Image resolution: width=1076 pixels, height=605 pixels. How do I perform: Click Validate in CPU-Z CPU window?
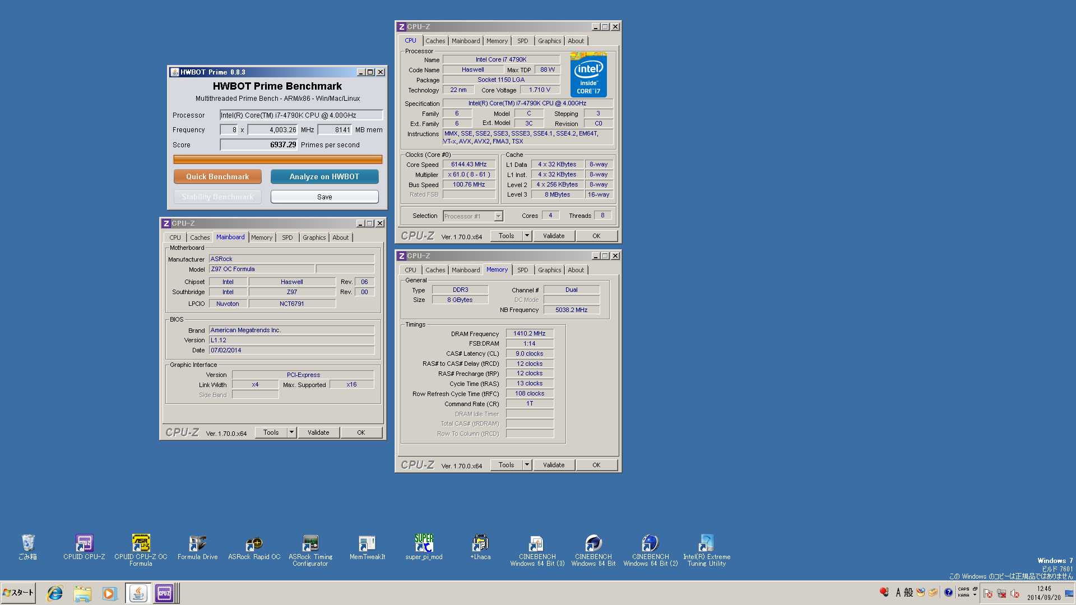pyautogui.click(x=554, y=236)
